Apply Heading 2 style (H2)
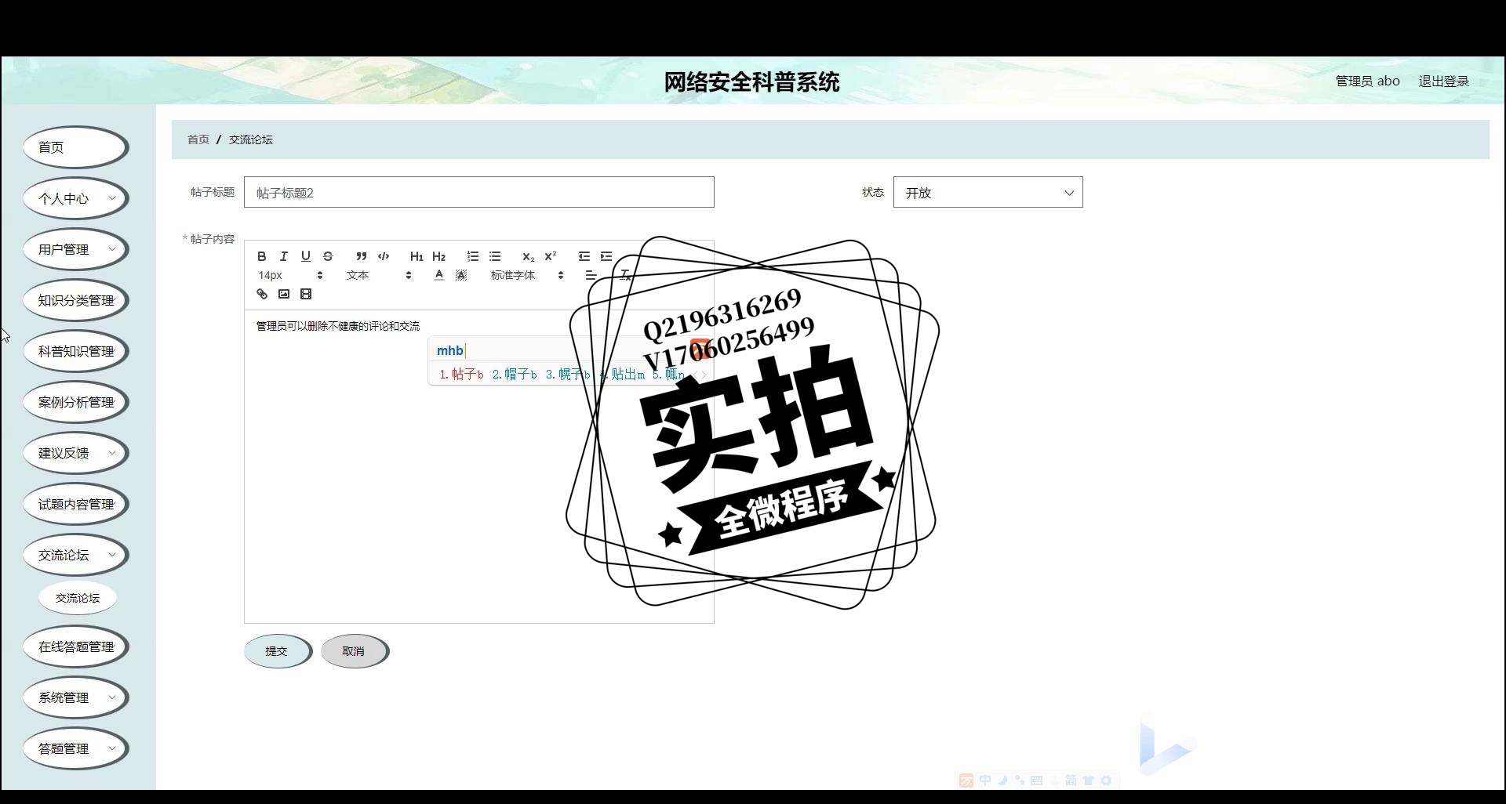The width and height of the screenshot is (1506, 804). 439,256
